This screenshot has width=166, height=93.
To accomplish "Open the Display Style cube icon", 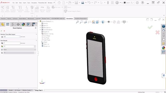I will 103,22.
